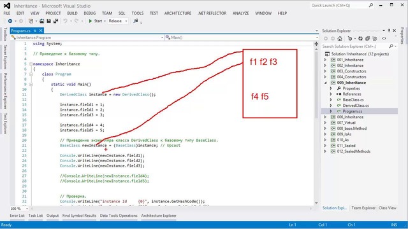The image size is (408, 229).
Task: Expand the 003_Constructors project node
Action: 325,71
